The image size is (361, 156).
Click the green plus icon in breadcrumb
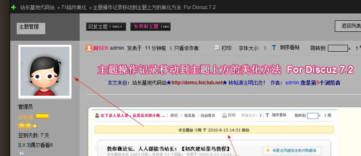(x=13, y=7)
